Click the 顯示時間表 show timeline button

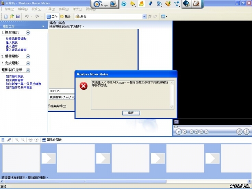click(x=52, y=140)
